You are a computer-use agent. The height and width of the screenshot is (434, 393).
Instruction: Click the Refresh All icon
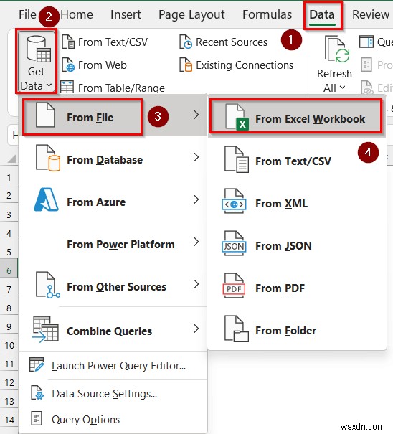[x=337, y=49]
